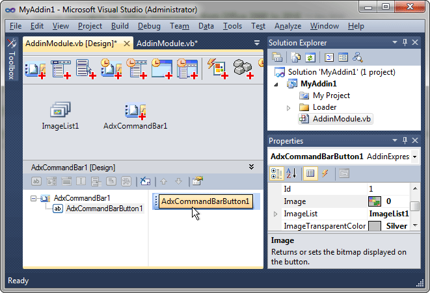430x293 pixels.
Task: Add advanced control with tools icon
Action: point(126,181)
